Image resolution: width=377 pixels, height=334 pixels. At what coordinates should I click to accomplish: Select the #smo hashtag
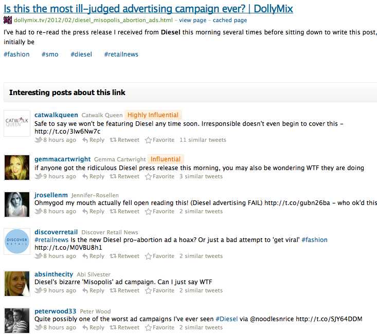pos(50,54)
